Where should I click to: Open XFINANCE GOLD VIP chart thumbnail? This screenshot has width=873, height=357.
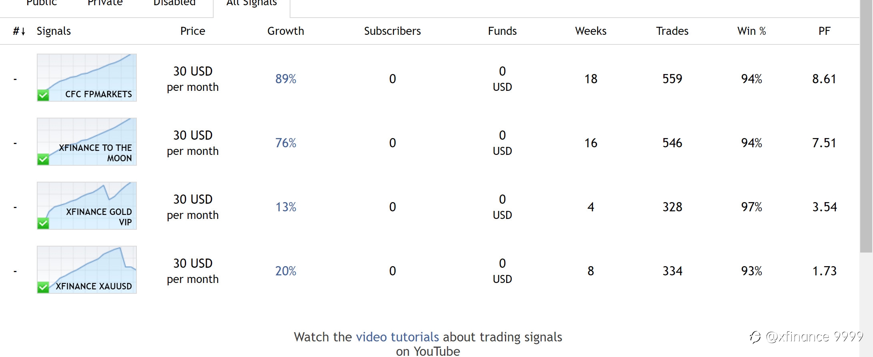coord(87,206)
